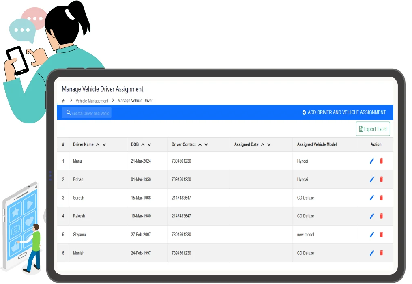Click the Manage Vehicle Driver Assignment heading
The width and height of the screenshot is (412, 284).
pyautogui.click(x=103, y=89)
